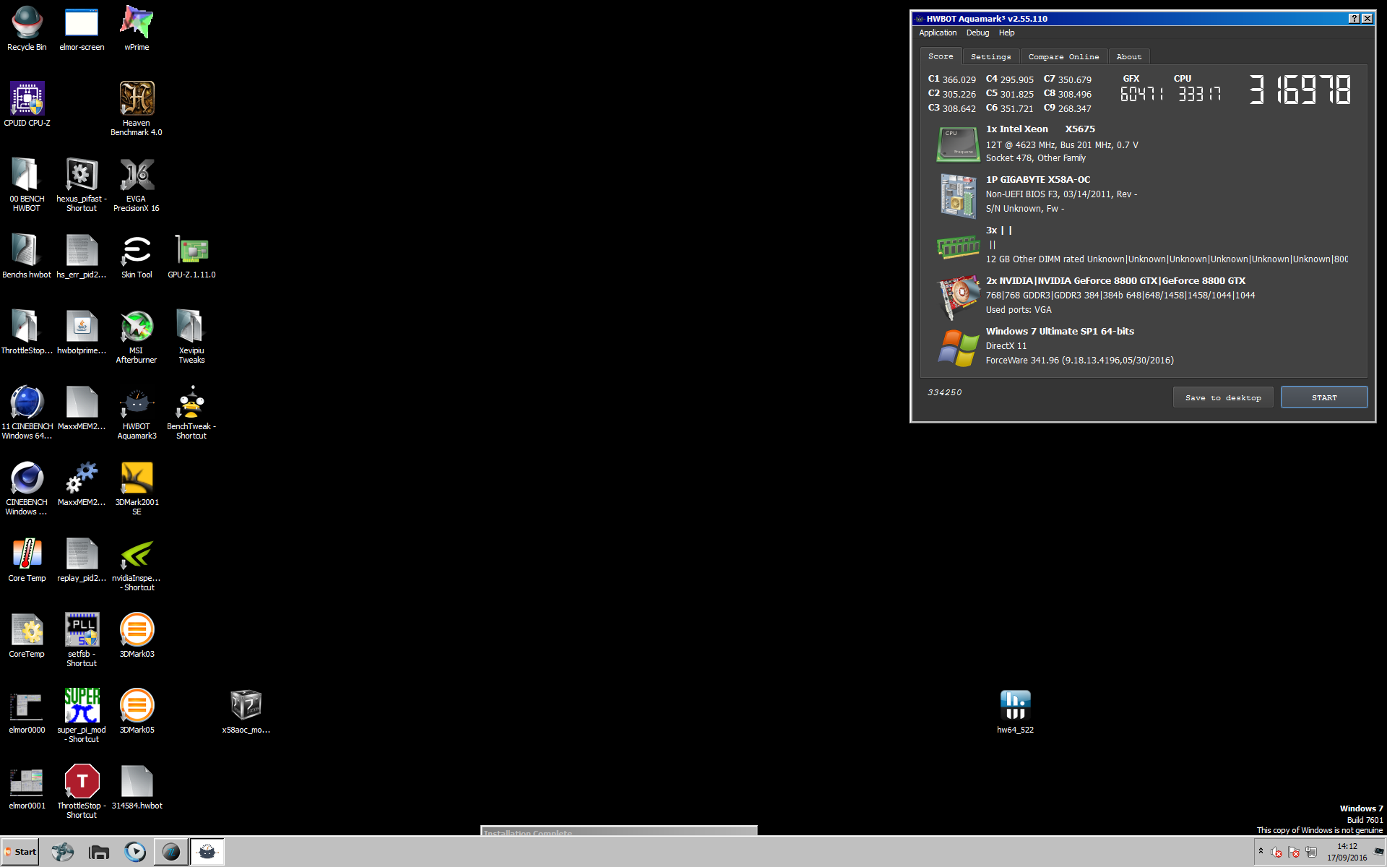1387x867 pixels.
Task: Click the START benchmark button
Action: [1324, 397]
